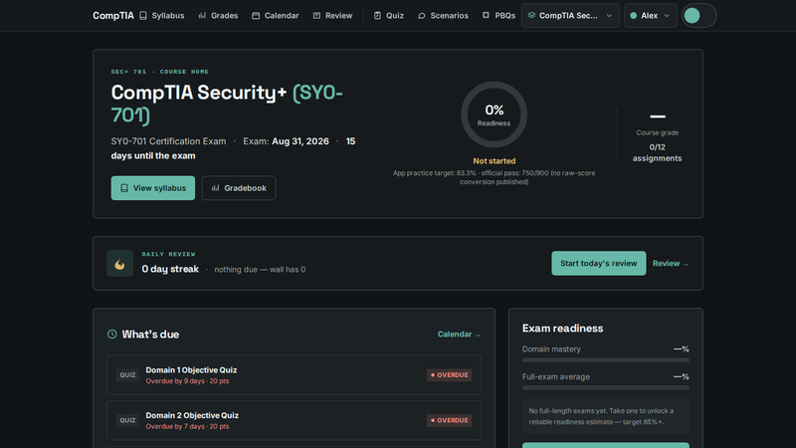Click the Full-exam average progress bar
The height and width of the screenshot is (448, 796).
(606, 387)
